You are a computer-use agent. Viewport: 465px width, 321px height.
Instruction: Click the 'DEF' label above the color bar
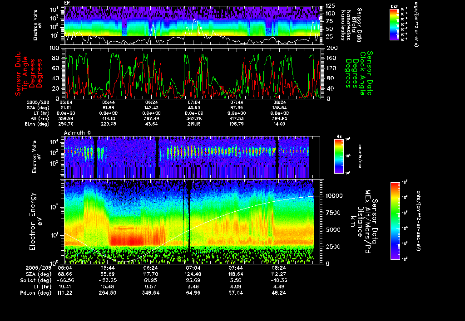(394, 7)
